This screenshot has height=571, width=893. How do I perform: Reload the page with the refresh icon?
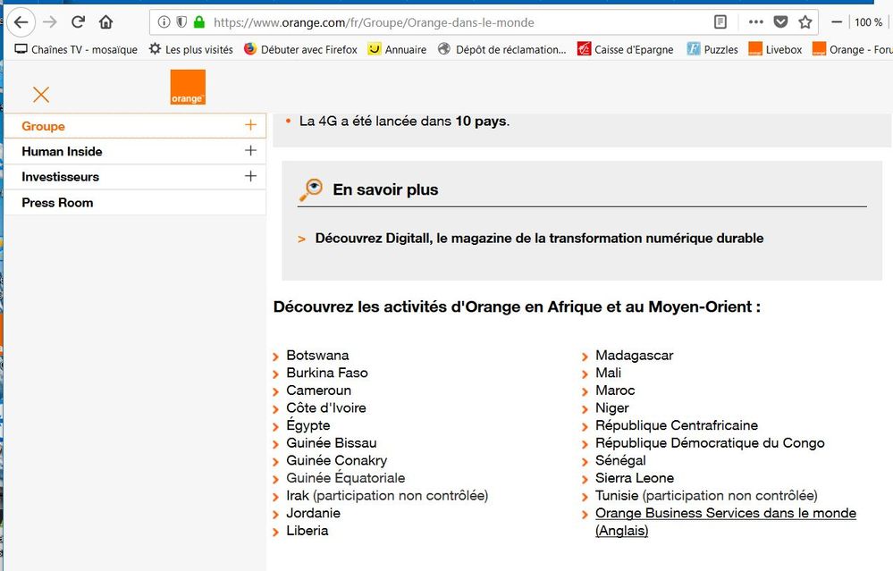point(78,22)
